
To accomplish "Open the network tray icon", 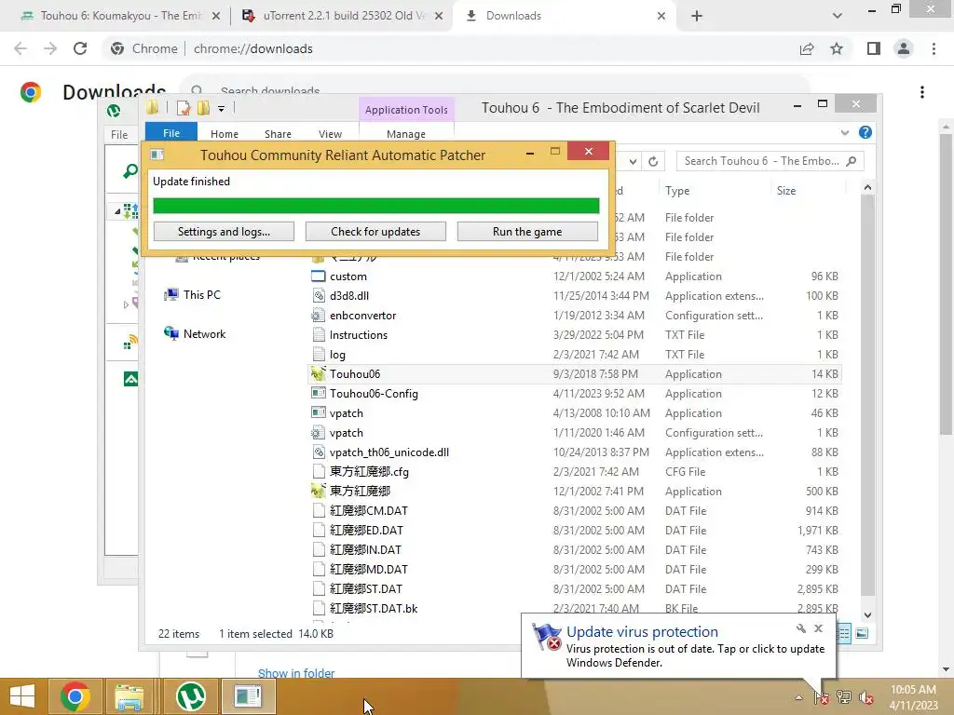I will (844, 696).
